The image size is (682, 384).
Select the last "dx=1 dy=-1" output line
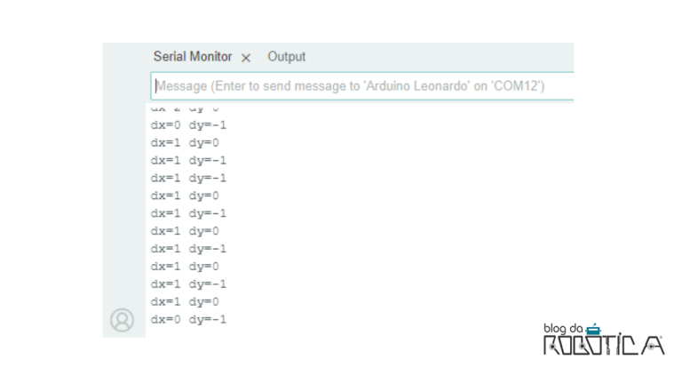[188, 284]
